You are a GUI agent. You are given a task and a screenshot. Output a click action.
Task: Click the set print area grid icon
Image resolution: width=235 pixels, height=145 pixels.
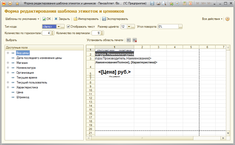(x=129, y=40)
